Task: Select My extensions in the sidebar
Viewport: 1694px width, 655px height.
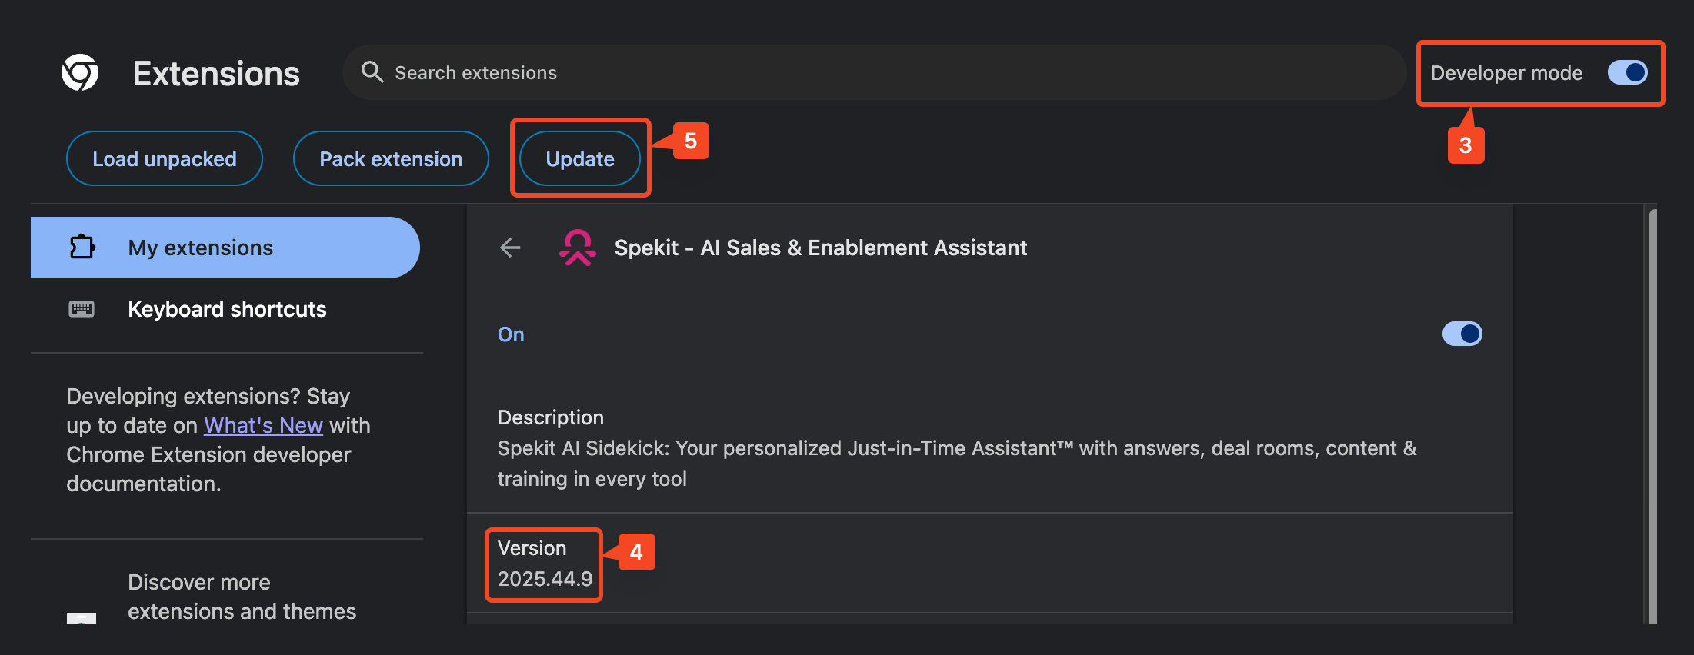Action: pyautogui.click(x=201, y=248)
